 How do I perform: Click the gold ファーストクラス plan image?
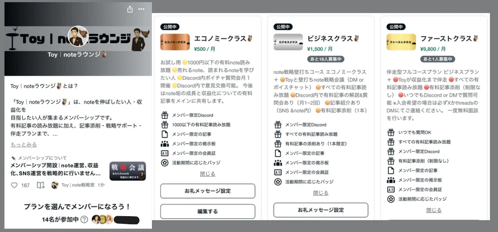tap(401, 42)
